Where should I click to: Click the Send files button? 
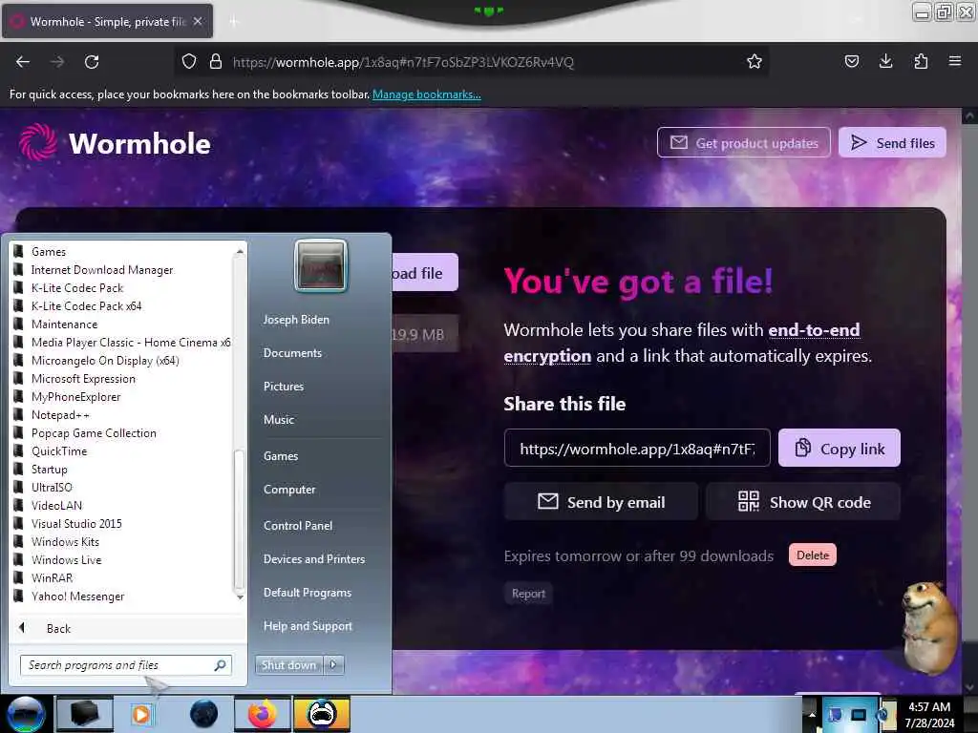[x=893, y=143]
